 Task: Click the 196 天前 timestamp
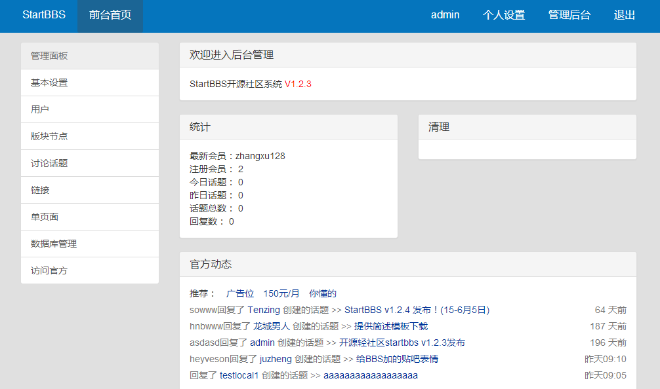pos(608,343)
